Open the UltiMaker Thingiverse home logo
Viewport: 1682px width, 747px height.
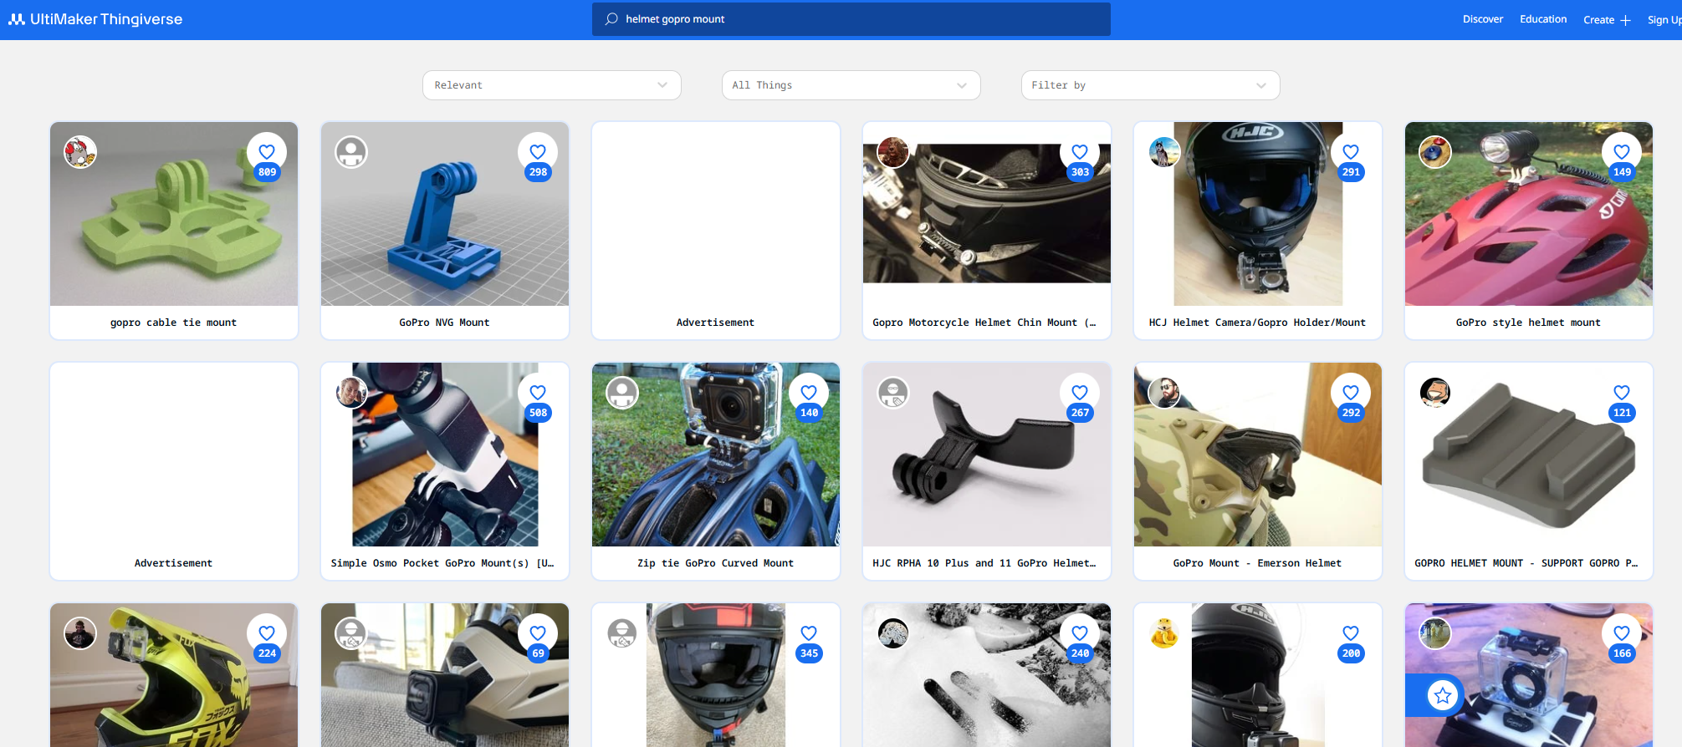95,19
